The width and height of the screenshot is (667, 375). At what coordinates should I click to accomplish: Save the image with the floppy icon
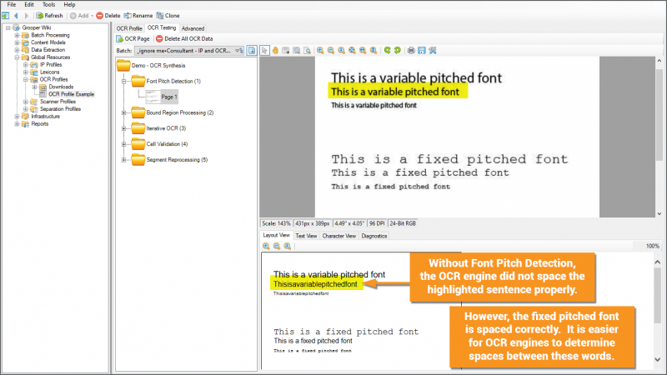tap(422, 51)
